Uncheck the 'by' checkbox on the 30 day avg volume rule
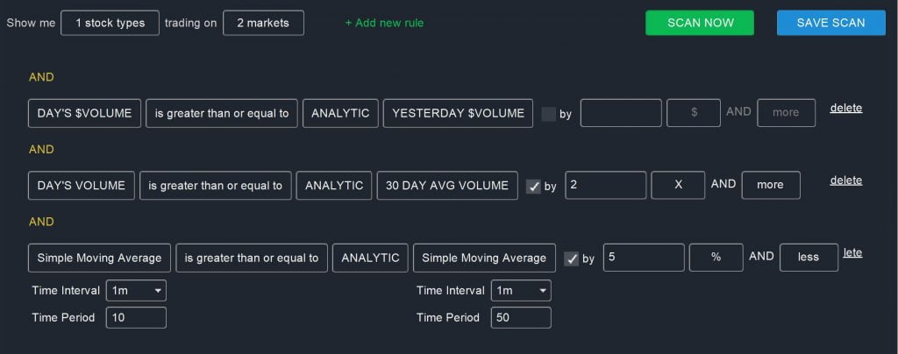 533,187
